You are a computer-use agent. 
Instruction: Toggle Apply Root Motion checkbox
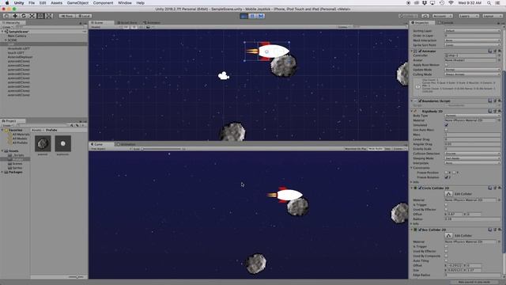coord(446,65)
